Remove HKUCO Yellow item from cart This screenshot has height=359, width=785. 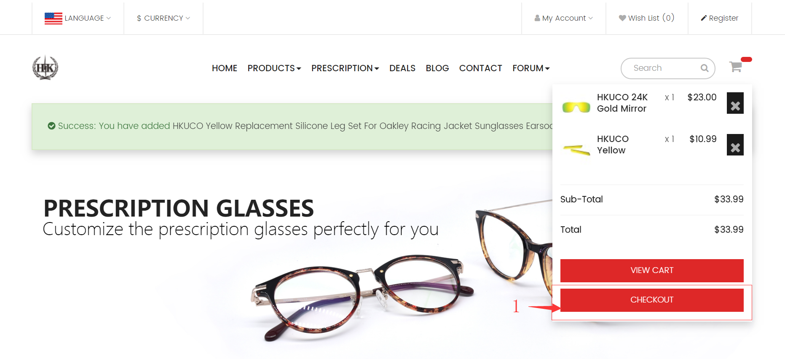(735, 145)
